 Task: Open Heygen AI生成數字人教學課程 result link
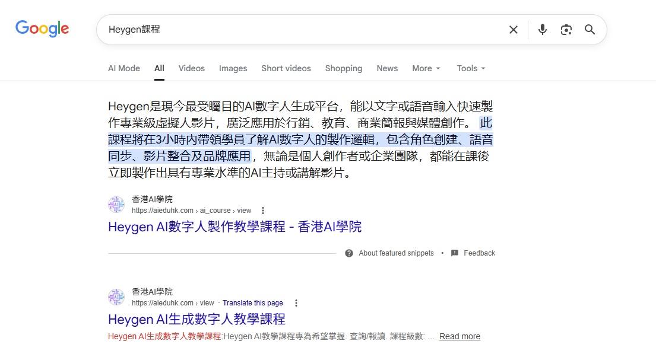coord(197,320)
